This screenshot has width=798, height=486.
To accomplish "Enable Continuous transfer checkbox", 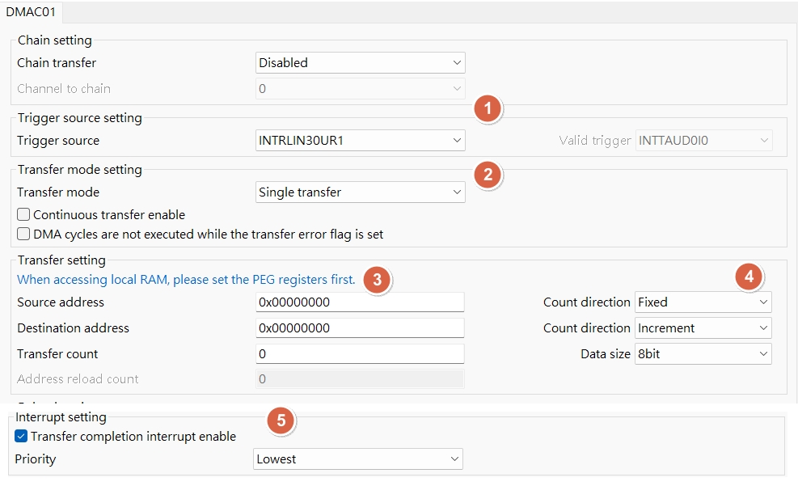I will 23,215.
